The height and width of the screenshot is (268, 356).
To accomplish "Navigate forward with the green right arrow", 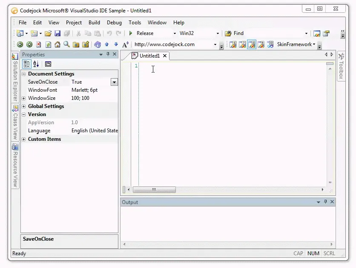I will coord(29,44).
